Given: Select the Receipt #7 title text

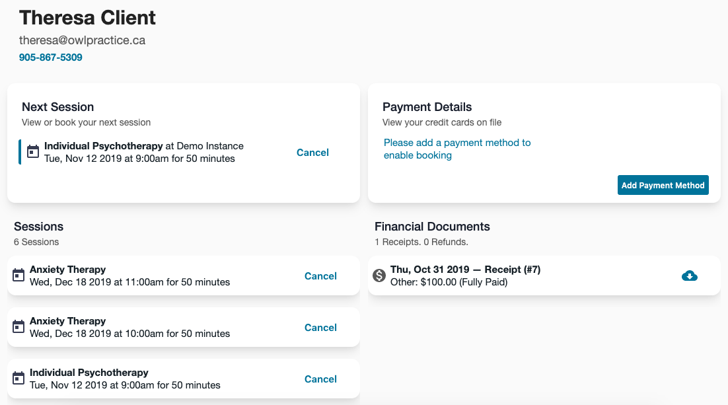Looking at the screenshot, I should pyautogui.click(x=466, y=270).
